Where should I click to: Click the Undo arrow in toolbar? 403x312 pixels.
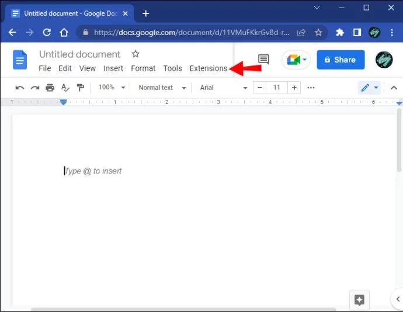(x=19, y=88)
